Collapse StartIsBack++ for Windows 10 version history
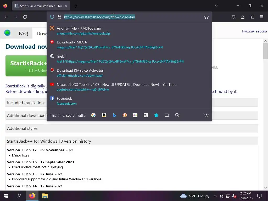Image resolution: width=268 pixels, height=201 pixels. point(132,141)
